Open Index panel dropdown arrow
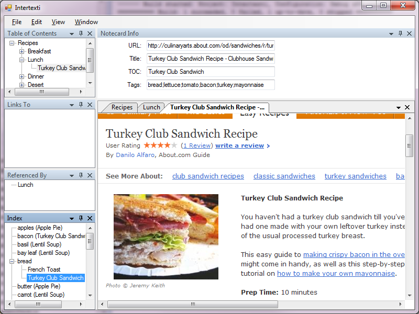The width and height of the screenshot is (419, 314). point(72,219)
